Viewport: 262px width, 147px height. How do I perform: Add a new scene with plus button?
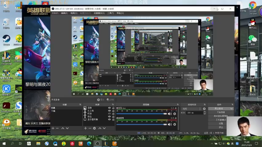[53, 128]
